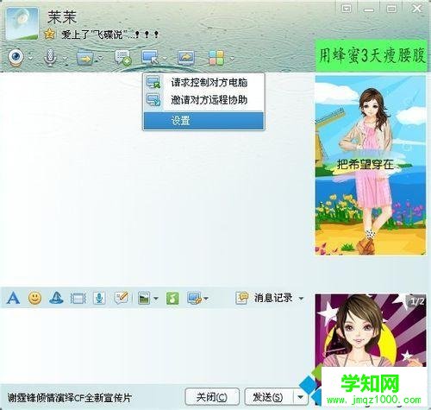The image size is (431, 410).
Task: Choose 设置 in the dropdown menu
Action: 203,120
